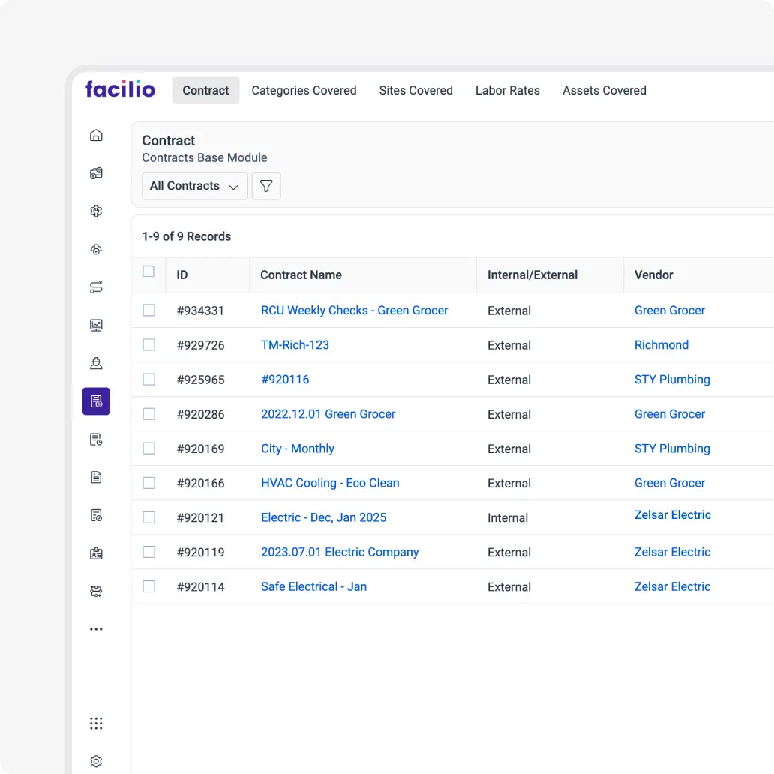Open the apps grid icon in the sidebar
Screen dimensions: 774x774
click(96, 723)
